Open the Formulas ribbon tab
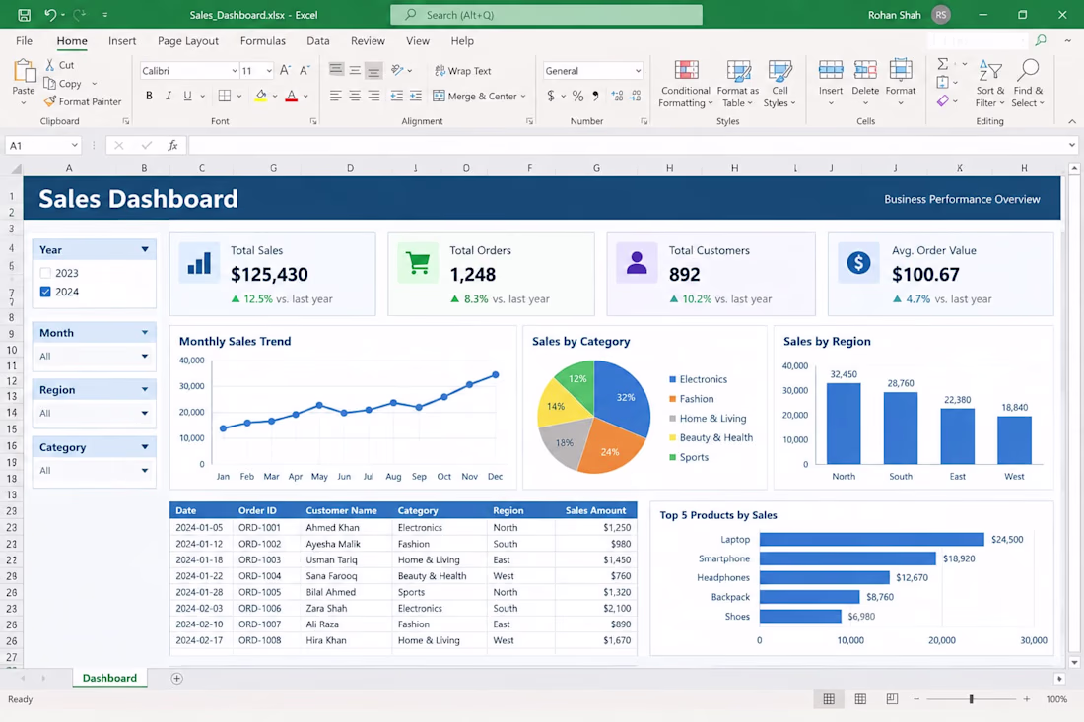1084x722 pixels. click(263, 41)
